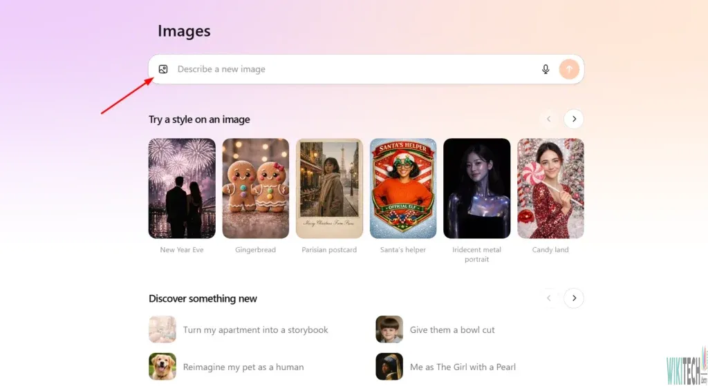The height and width of the screenshot is (386, 708).
Task: Show next styles with right chevron
Action: pyautogui.click(x=574, y=119)
